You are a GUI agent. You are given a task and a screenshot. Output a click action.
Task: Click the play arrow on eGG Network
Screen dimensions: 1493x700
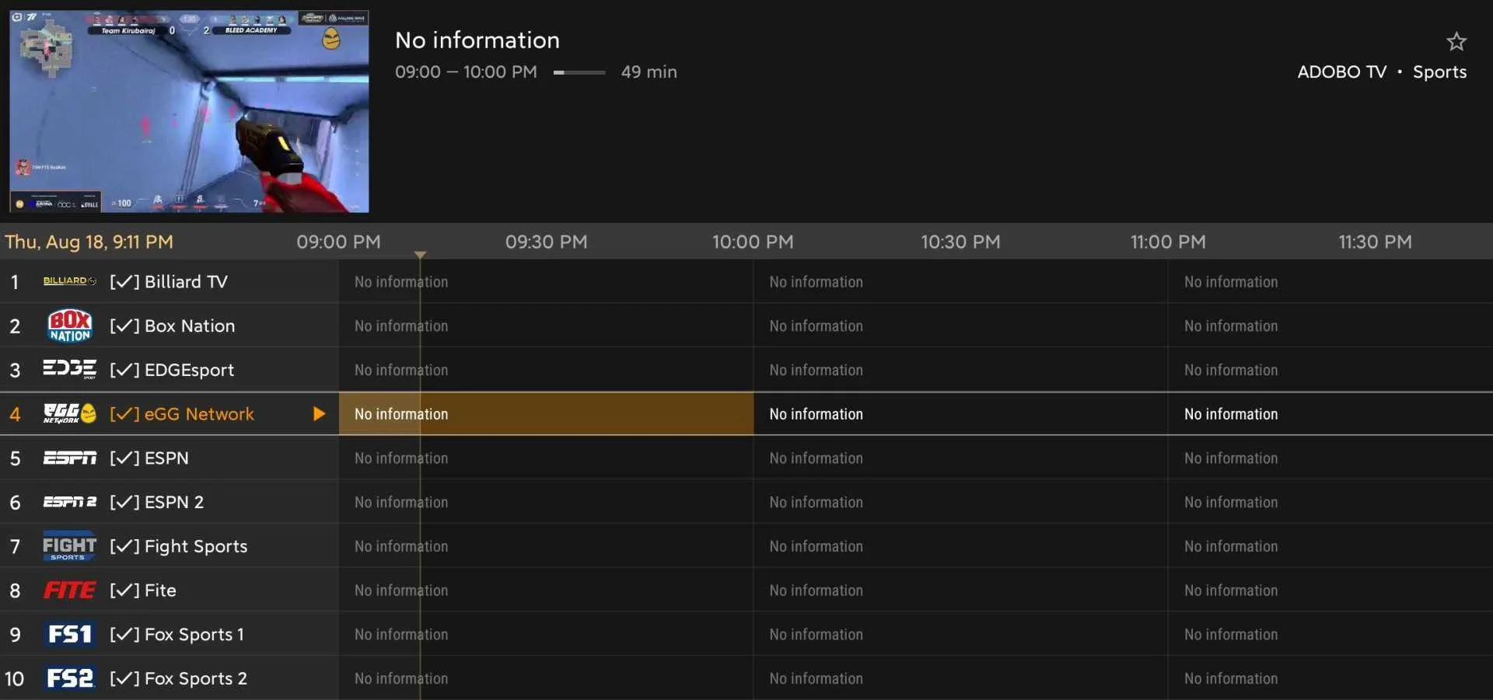tap(319, 414)
